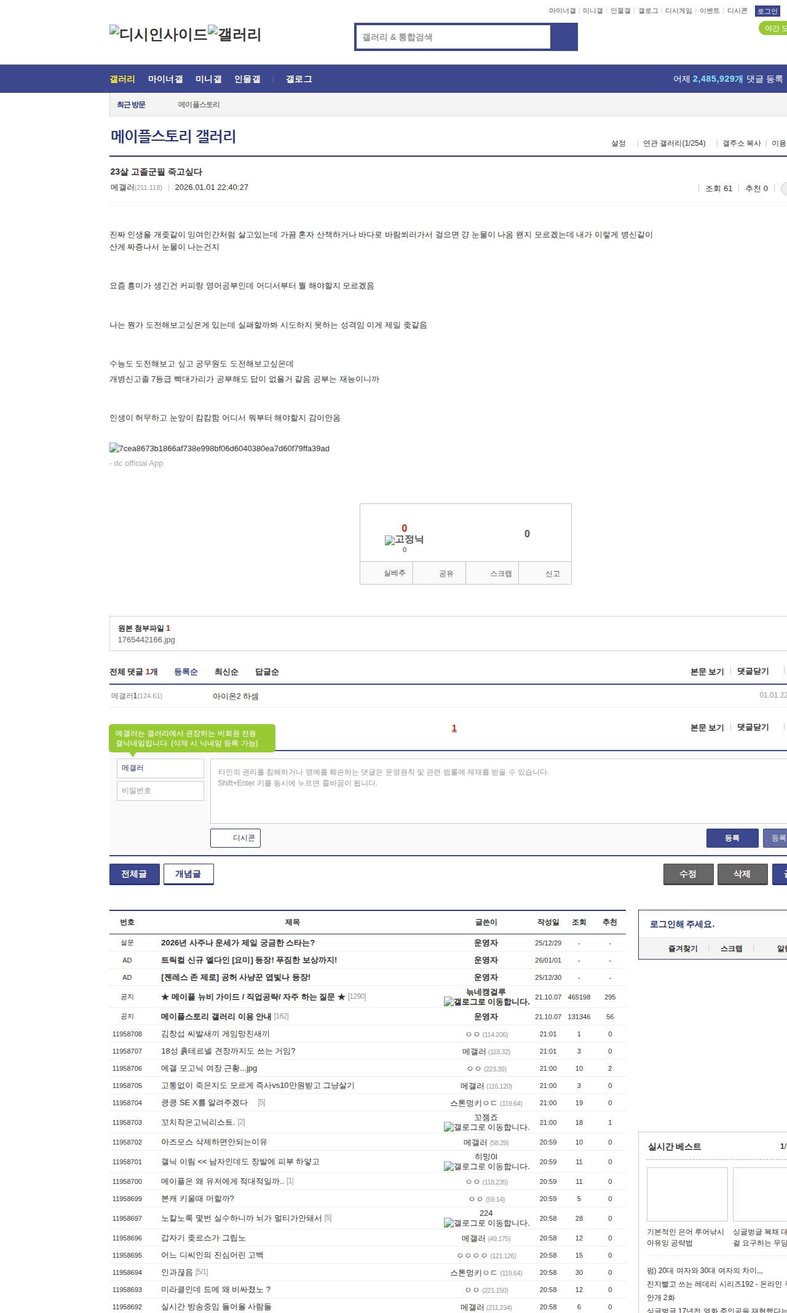
Task: Sort comments by 최신순
Action: point(226,672)
